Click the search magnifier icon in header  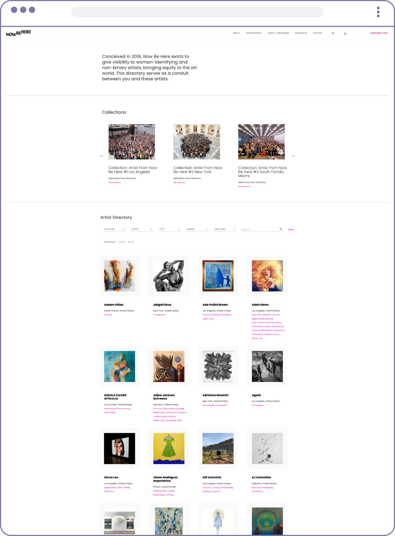(333, 33)
